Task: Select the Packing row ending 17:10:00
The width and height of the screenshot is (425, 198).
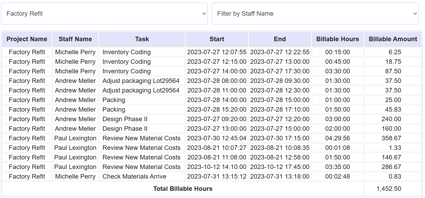Action: click(114, 109)
